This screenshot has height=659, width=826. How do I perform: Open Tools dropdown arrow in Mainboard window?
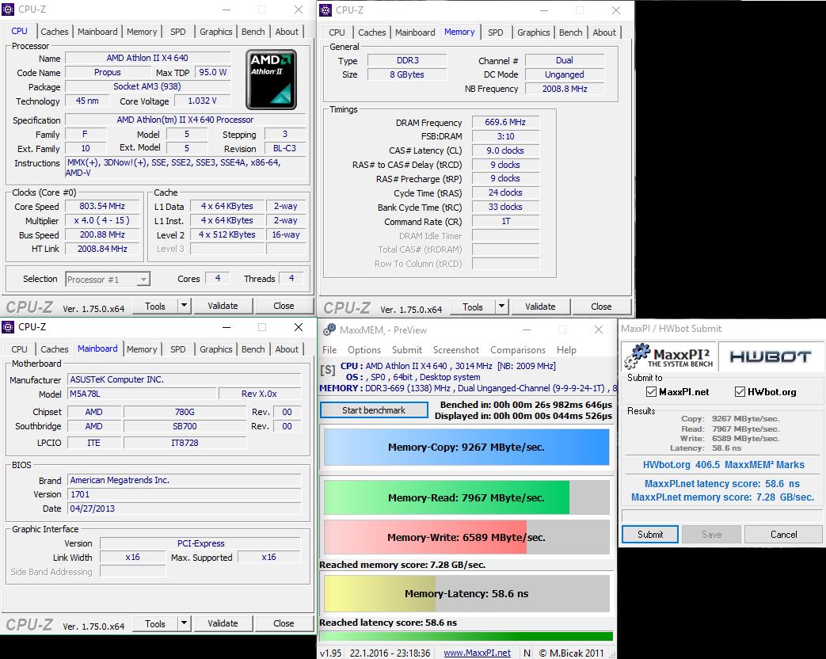(184, 623)
